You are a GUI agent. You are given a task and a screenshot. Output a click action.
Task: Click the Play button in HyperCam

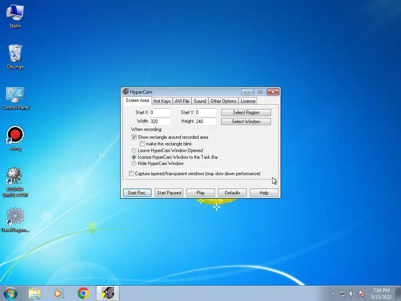pyautogui.click(x=200, y=193)
